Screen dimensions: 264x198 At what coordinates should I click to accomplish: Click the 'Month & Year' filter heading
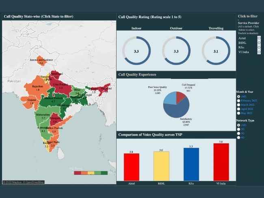click(245, 92)
